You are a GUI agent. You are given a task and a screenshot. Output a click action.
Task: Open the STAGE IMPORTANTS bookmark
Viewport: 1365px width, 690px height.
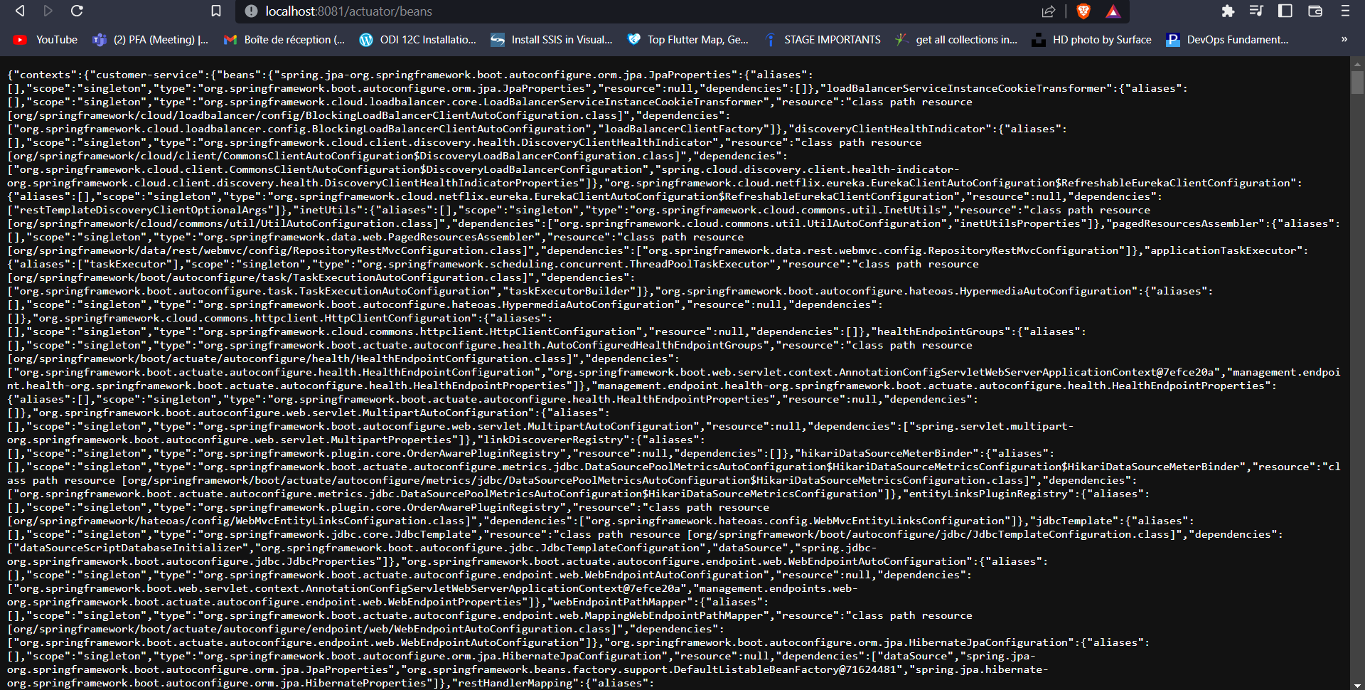coord(822,40)
